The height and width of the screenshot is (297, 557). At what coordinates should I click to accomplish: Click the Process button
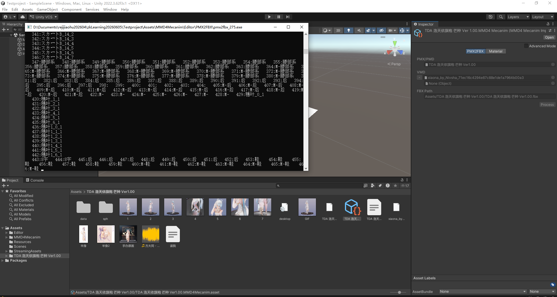(x=547, y=105)
